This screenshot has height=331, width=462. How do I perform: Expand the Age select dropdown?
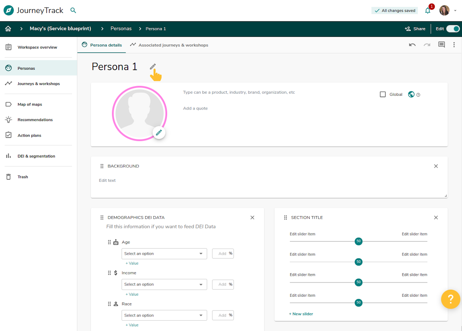point(164,254)
